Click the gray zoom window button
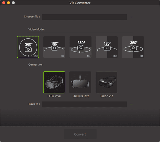 click(x=13, y=3)
